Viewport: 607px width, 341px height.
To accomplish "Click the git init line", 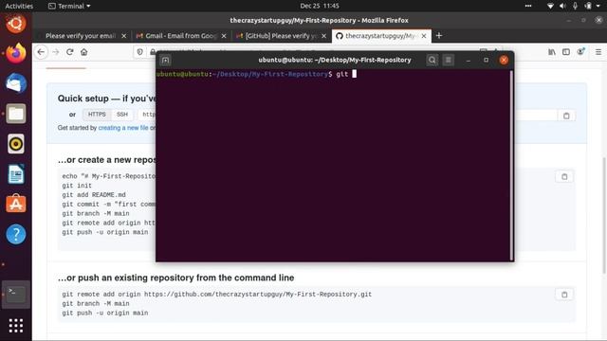I will 77,186.
